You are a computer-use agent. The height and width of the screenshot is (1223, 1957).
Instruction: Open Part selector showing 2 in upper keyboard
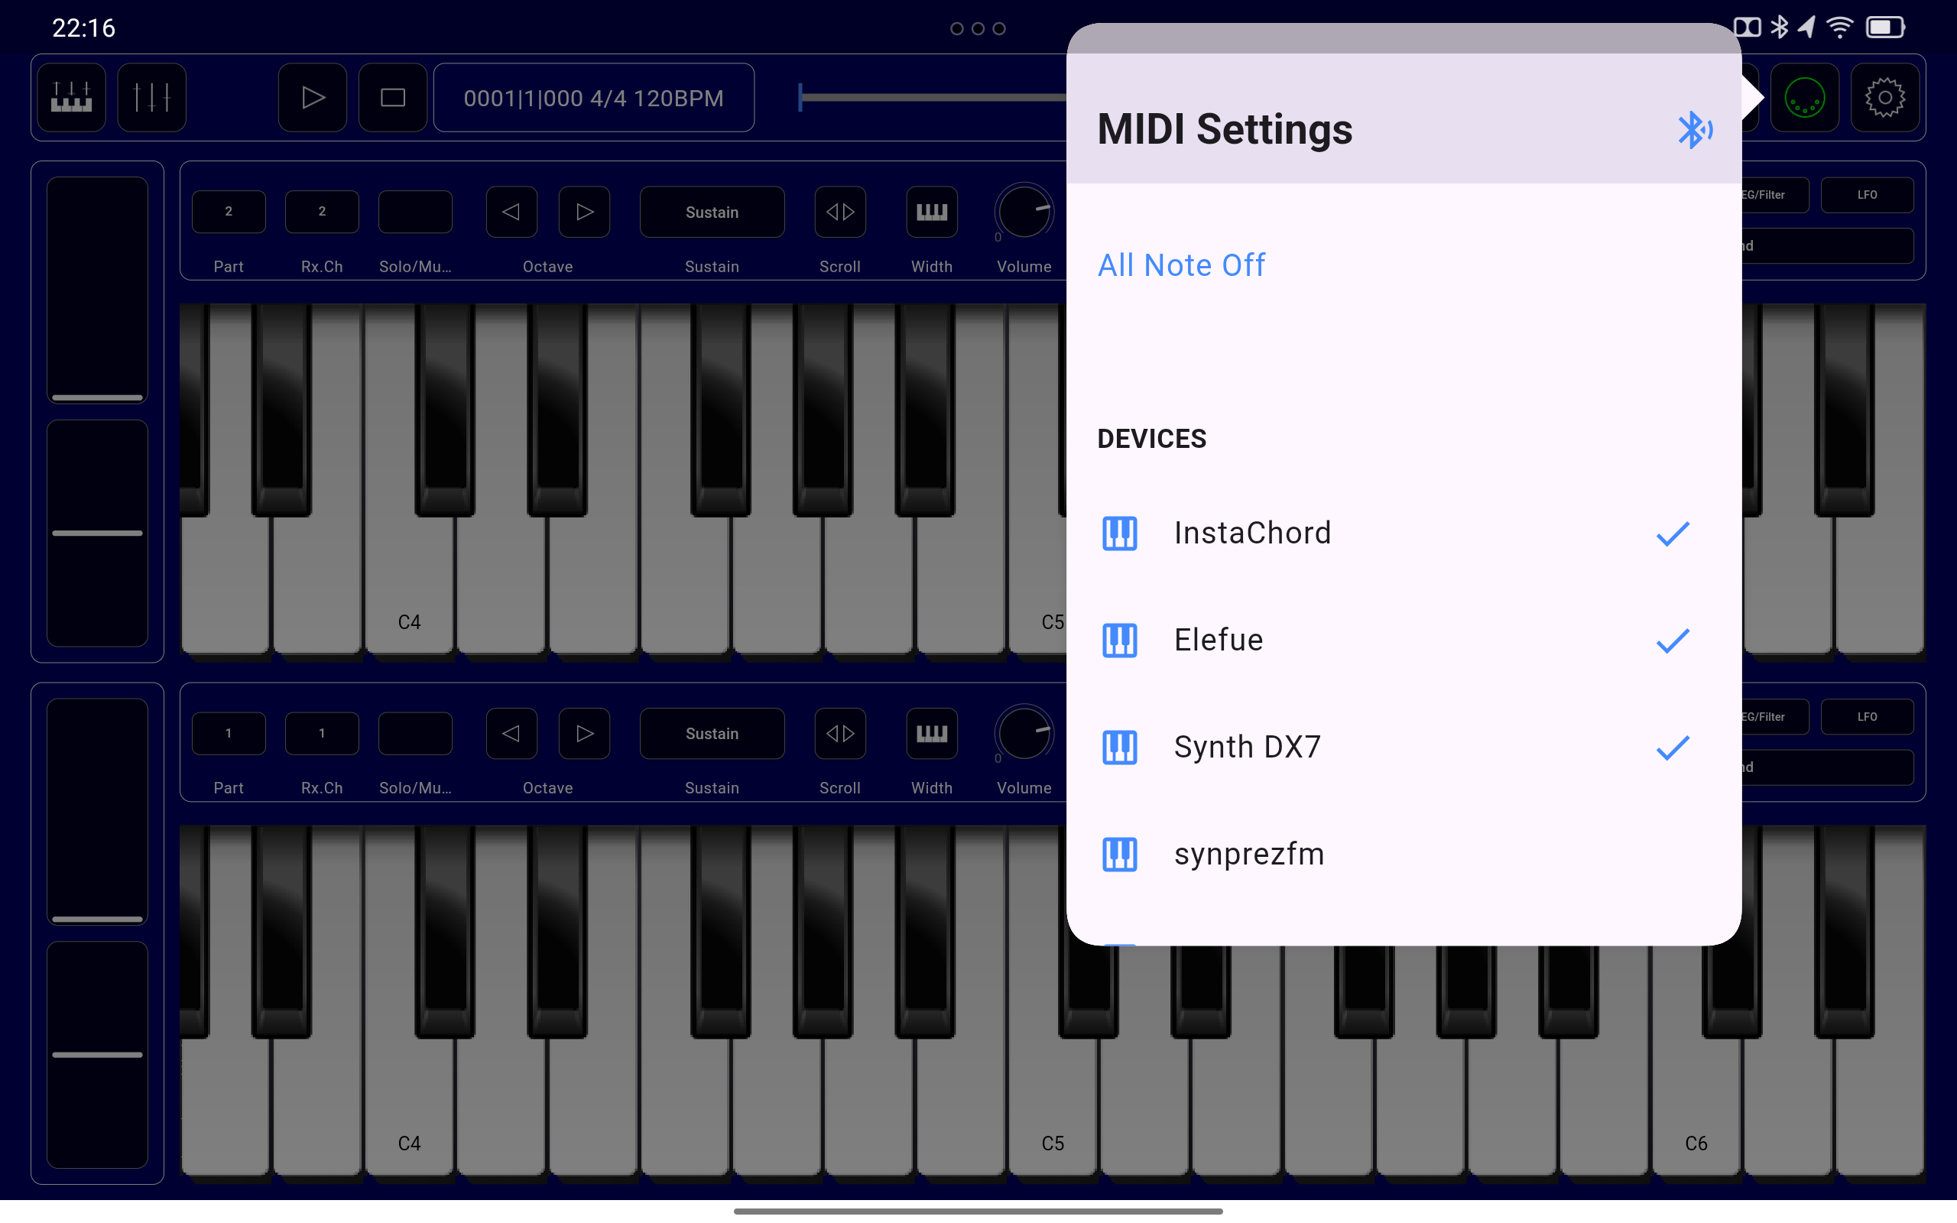pyautogui.click(x=229, y=212)
